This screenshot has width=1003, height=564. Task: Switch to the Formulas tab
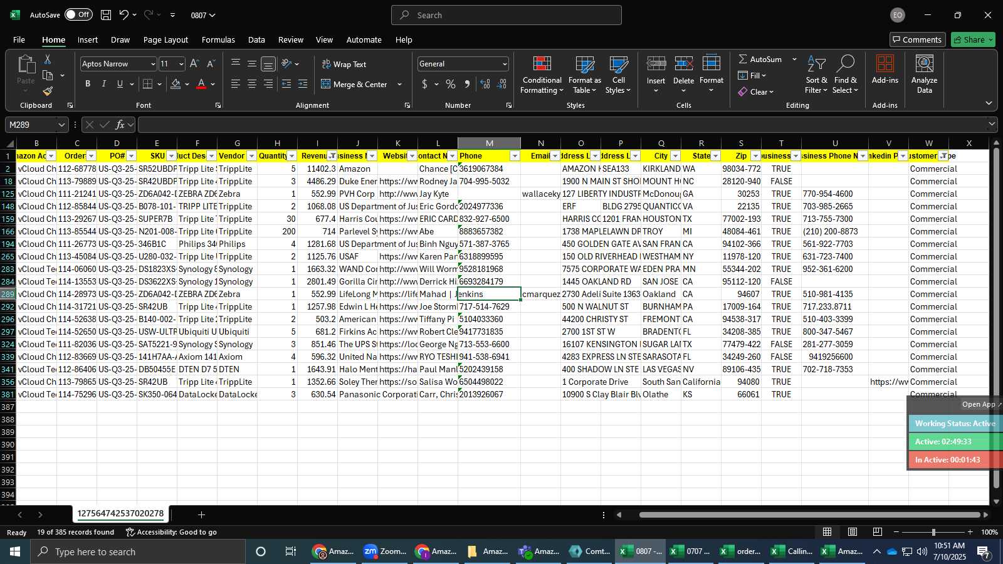[x=218, y=39]
